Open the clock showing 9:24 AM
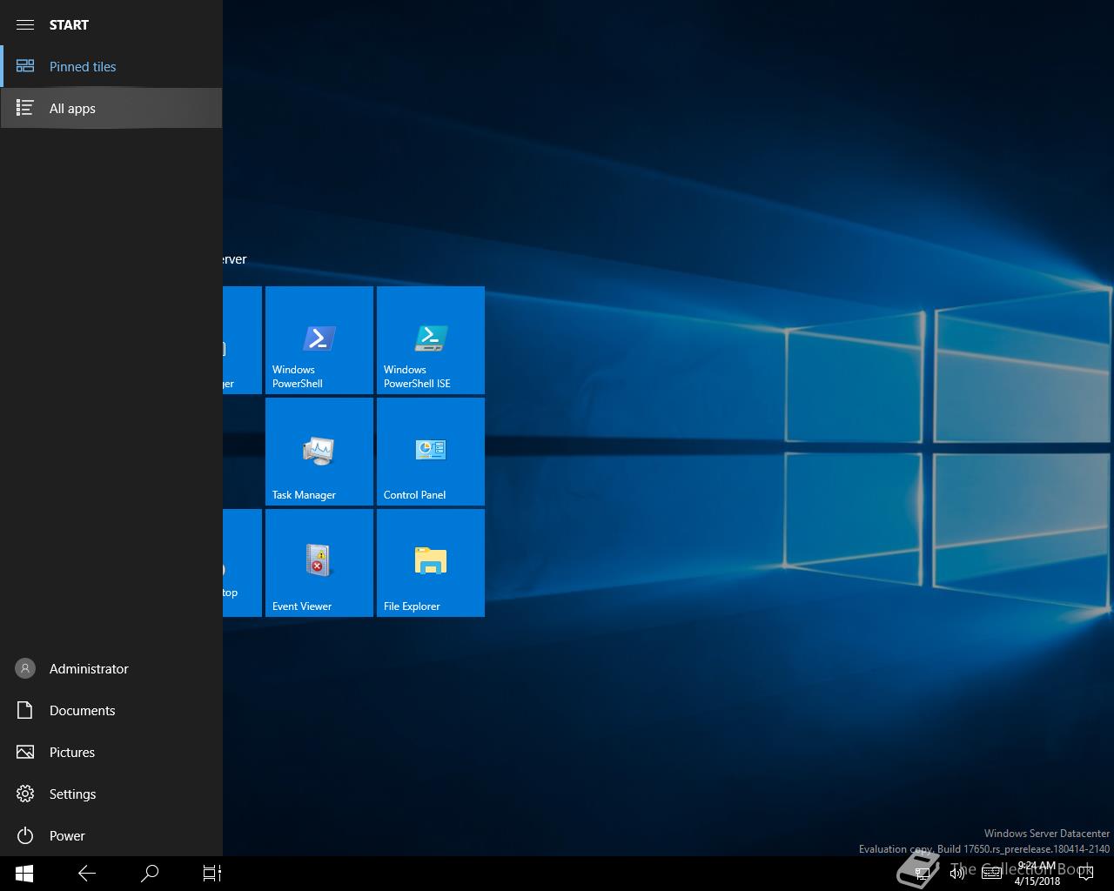 pyautogui.click(x=1037, y=874)
